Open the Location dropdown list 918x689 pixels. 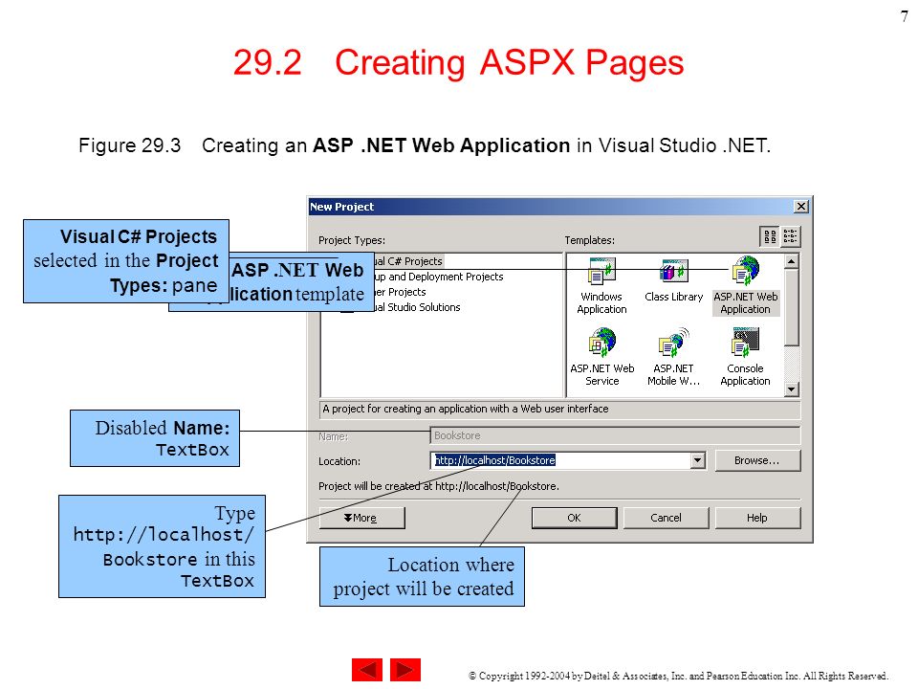[x=697, y=460]
